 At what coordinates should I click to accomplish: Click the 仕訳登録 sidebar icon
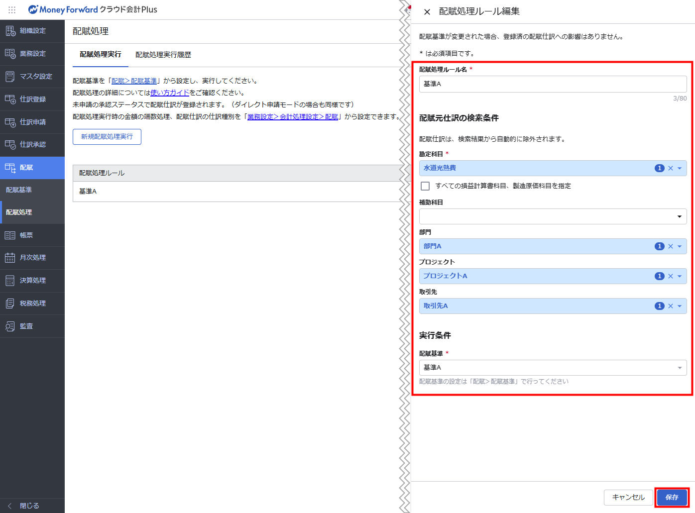(10, 100)
